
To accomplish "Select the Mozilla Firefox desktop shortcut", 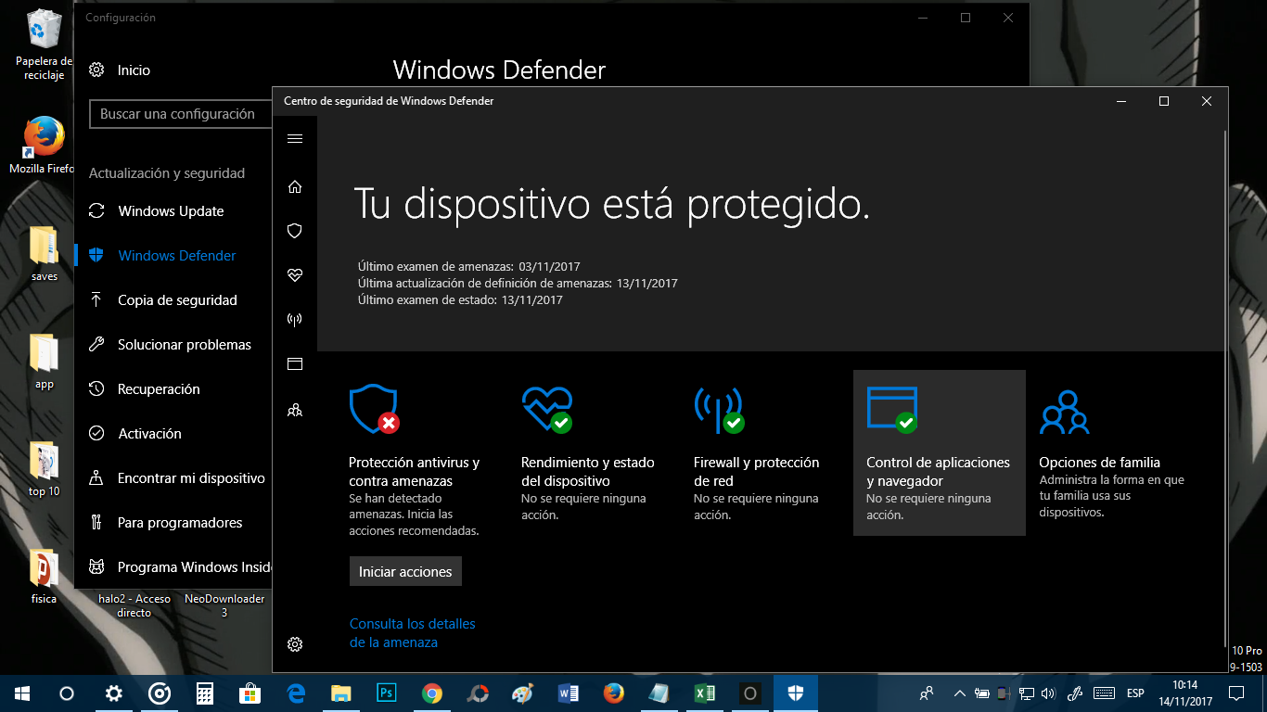I will tap(43, 146).
